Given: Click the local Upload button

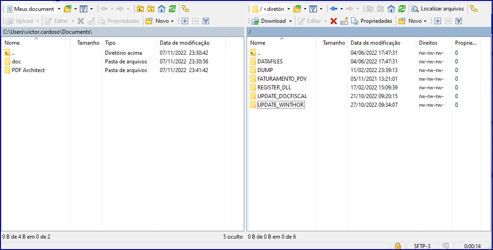Looking at the screenshot, I should [20, 21].
